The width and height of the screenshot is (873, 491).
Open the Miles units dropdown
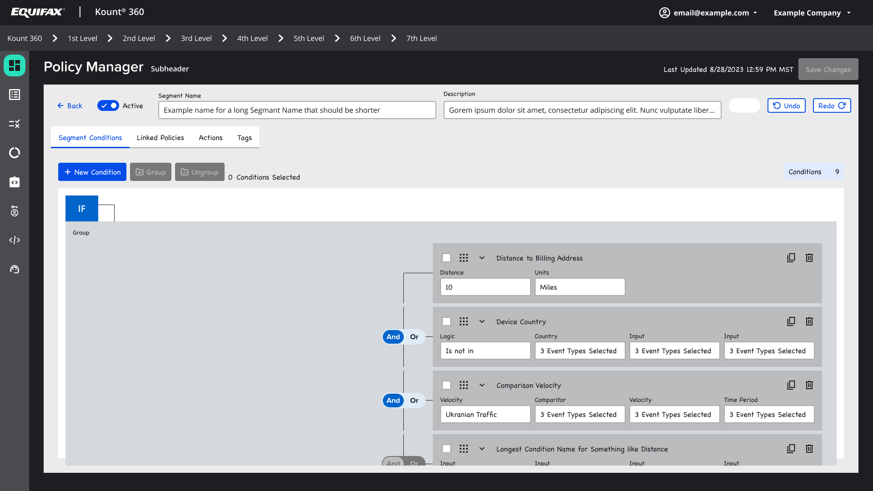point(580,287)
